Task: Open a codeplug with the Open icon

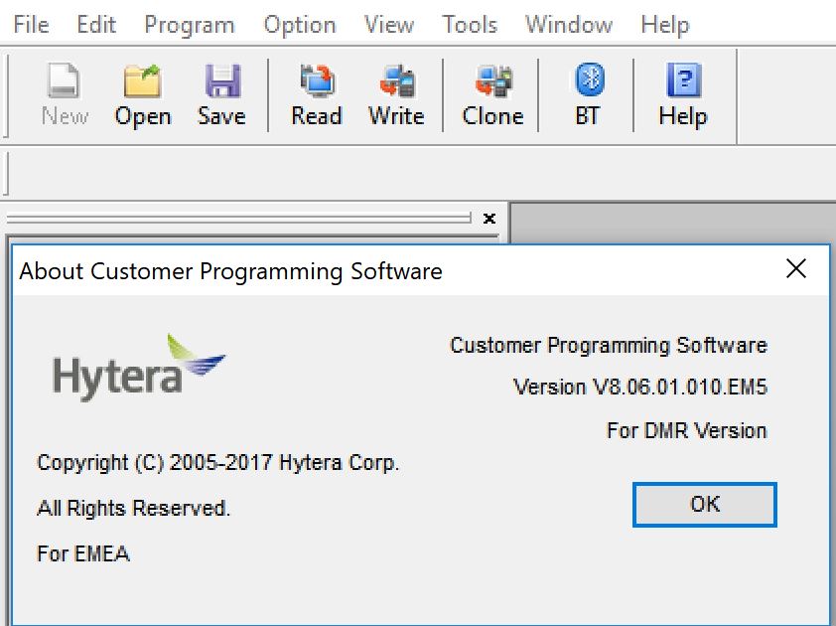Action: point(143,95)
